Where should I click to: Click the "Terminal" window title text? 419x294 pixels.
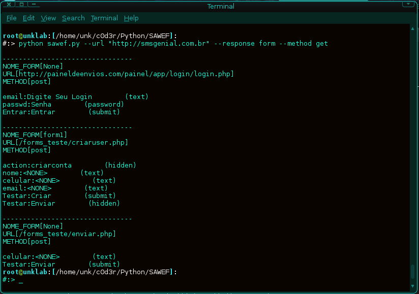click(x=221, y=6)
